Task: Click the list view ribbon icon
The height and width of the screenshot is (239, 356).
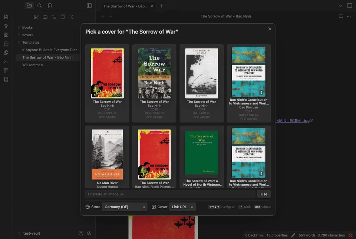Action: [x=6, y=70]
